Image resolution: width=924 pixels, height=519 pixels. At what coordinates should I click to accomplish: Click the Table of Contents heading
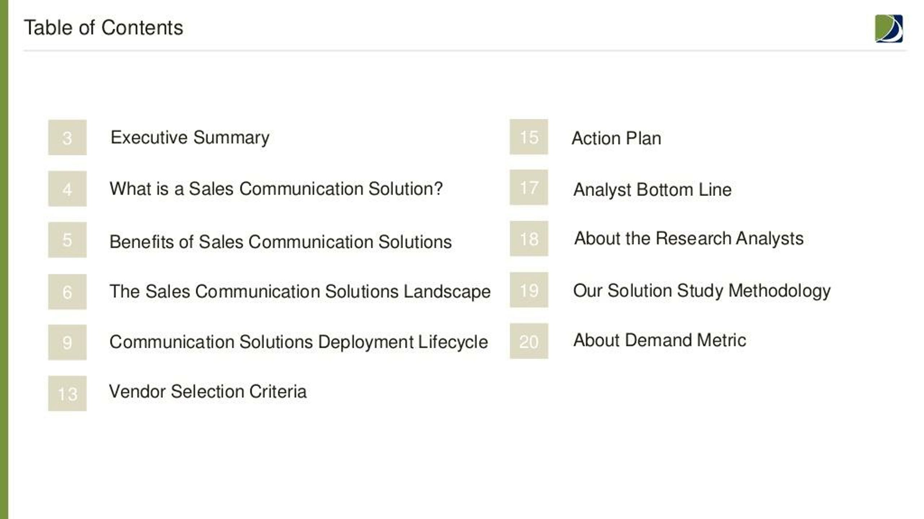[104, 28]
